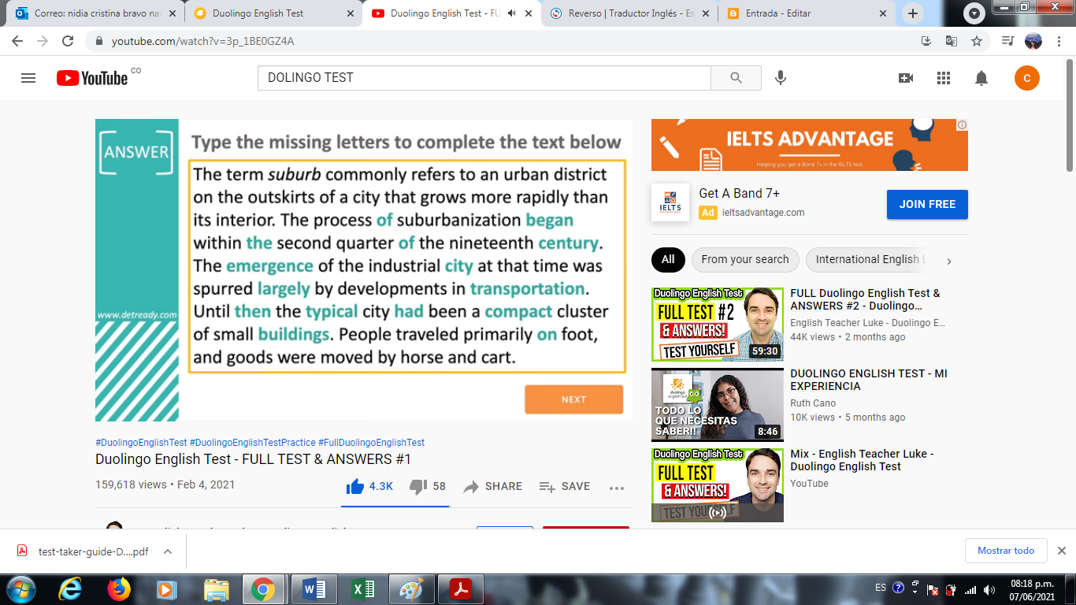Screen dimensions: 1076x605
Task: Click the address bar URL
Action: click(203, 41)
